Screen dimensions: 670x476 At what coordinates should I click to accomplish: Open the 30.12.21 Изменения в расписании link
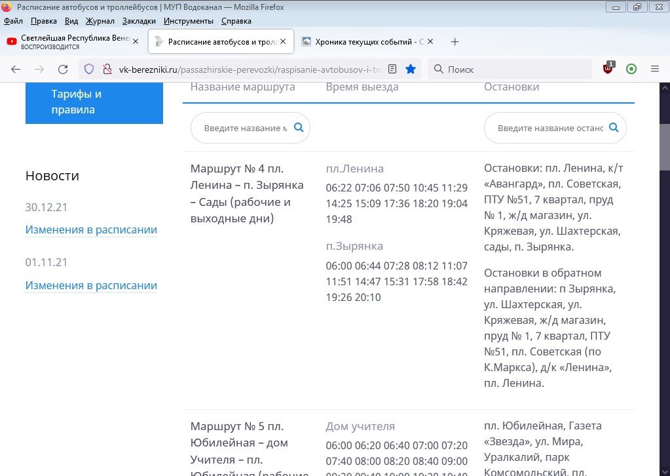point(91,230)
